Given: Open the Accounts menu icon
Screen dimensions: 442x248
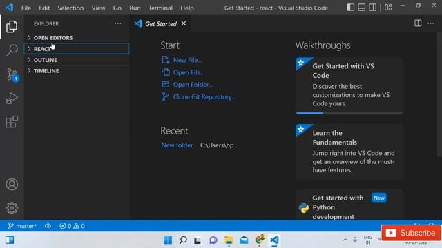Looking at the screenshot, I should tap(12, 185).
